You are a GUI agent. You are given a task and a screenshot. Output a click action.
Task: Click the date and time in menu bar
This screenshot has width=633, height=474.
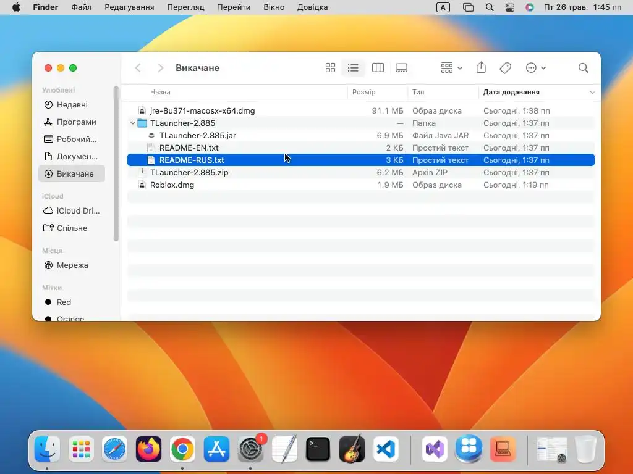pyautogui.click(x=582, y=7)
